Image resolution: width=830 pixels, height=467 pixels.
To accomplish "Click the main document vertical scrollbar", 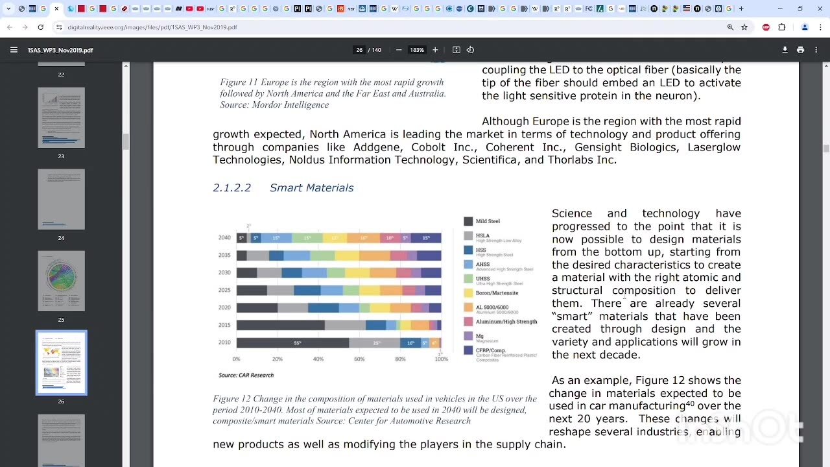I will pos(825,148).
